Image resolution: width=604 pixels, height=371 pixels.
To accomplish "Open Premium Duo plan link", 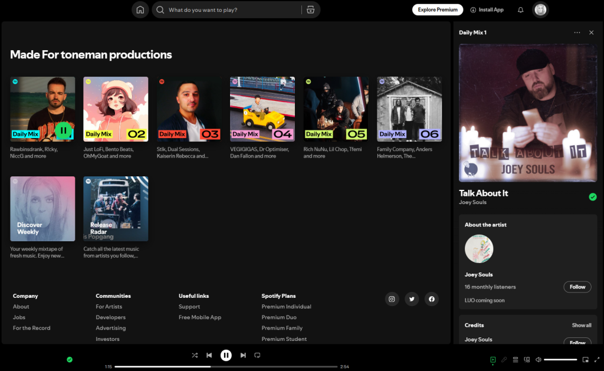I will point(279,317).
